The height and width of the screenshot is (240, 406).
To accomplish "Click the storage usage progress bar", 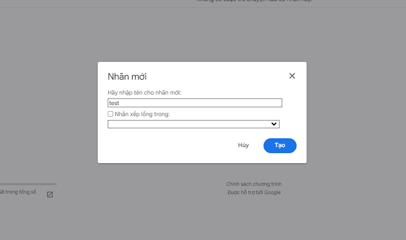I will (28, 184).
